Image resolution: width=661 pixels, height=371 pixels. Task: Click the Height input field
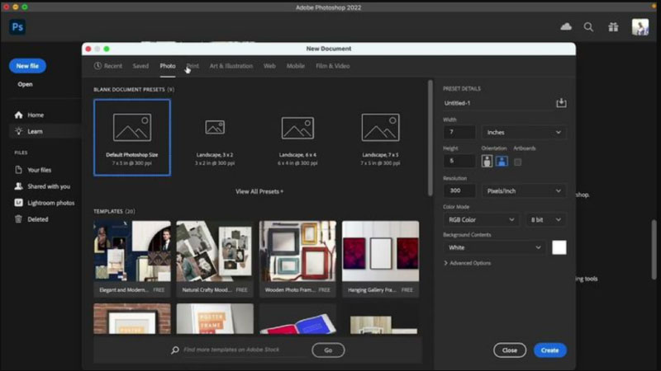tap(459, 161)
